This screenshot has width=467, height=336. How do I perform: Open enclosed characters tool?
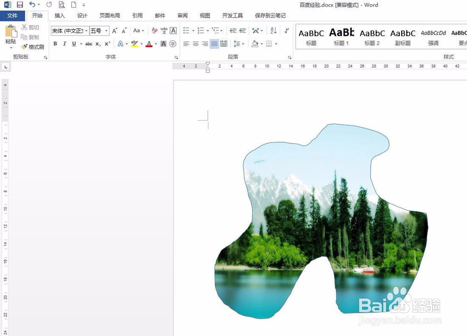pyautogui.click(x=173, y=44)
